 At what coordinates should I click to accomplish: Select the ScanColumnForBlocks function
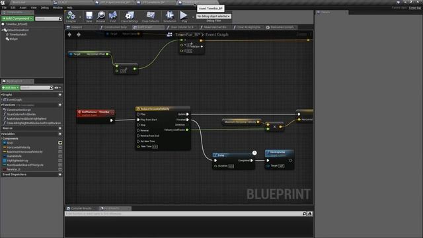pos(21,114)
